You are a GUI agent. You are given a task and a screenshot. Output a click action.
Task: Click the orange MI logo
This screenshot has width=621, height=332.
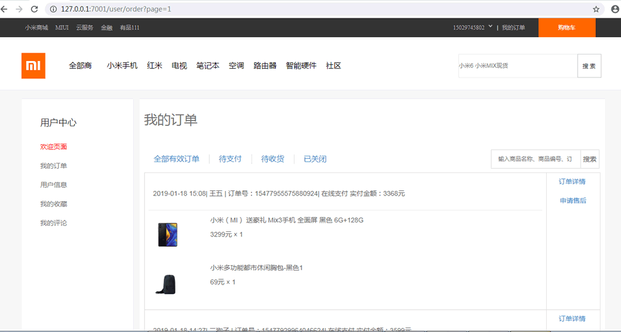33,66
